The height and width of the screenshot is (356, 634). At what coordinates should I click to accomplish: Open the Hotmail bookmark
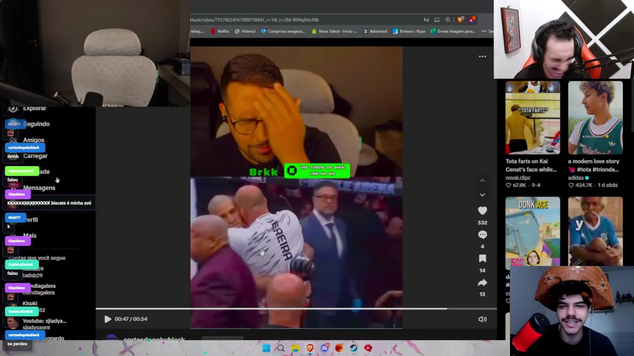tap(245, 31)
